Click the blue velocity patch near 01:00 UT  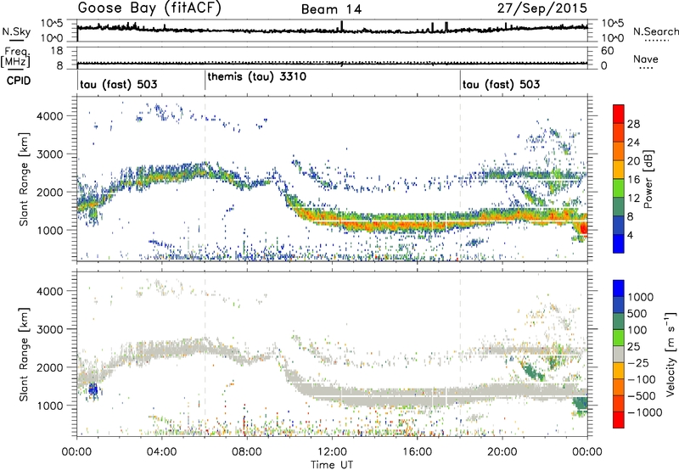(93, 389)
